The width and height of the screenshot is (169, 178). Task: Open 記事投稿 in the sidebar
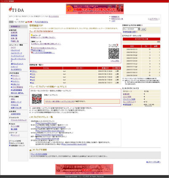pyautogui.click(x=14, y=32)
